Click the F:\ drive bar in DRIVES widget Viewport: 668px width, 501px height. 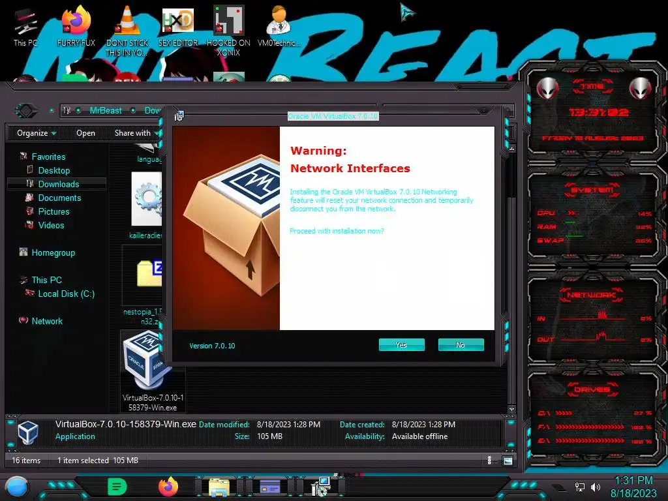[x=594, y=427]
